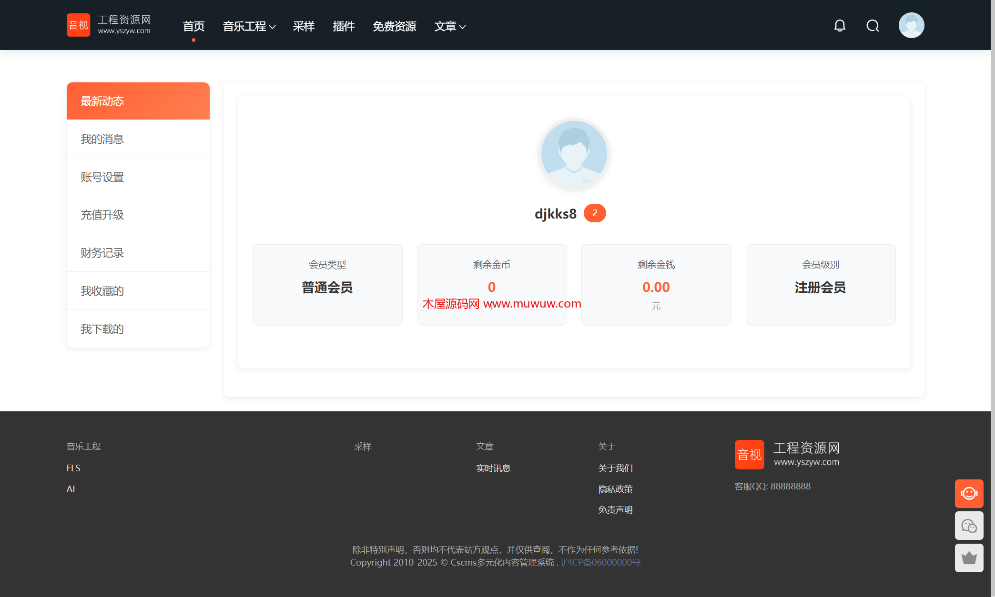Screen dimensions: 995x597
Task: Click the 剩余金钱 balance card
Action: tap(656, 285)
